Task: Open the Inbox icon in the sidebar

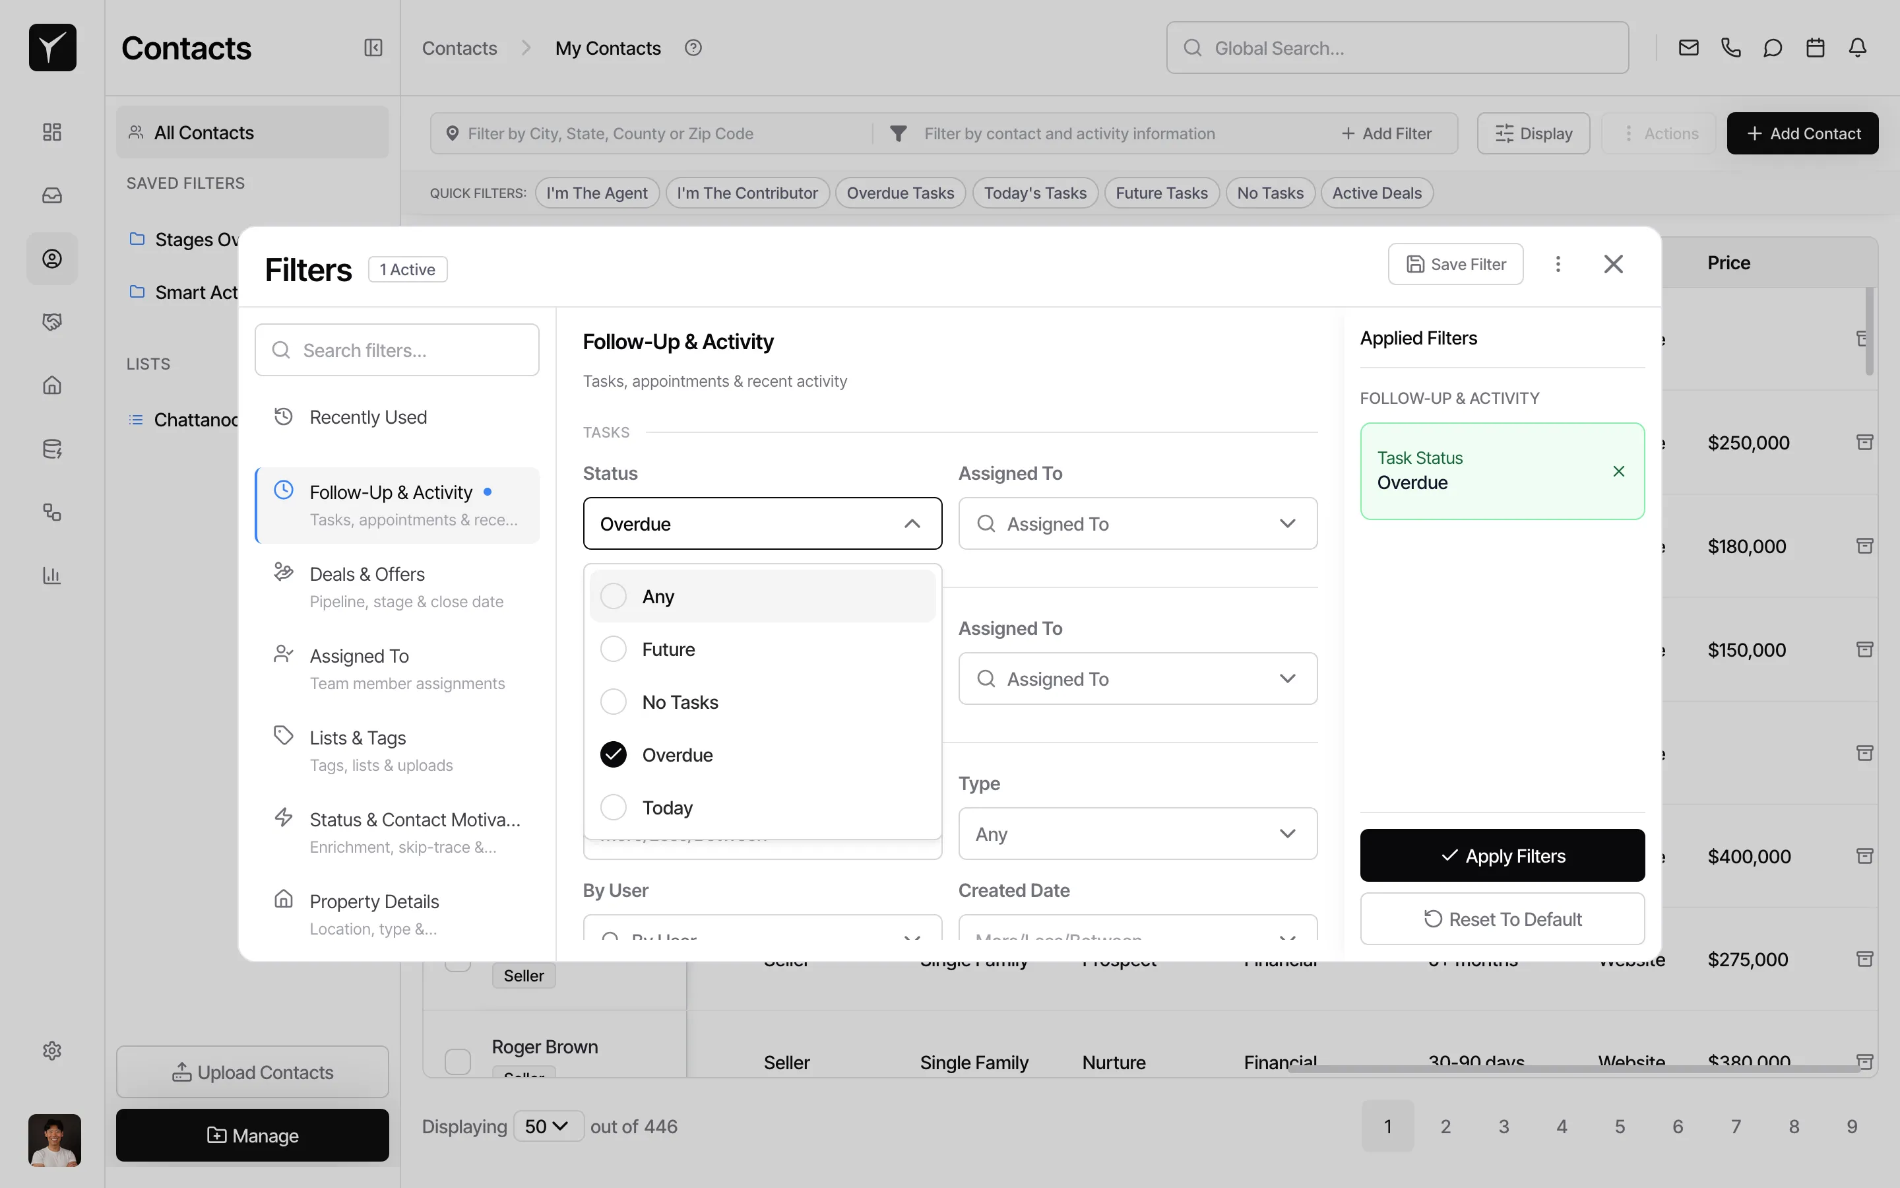Action: [x=52, y=195]
